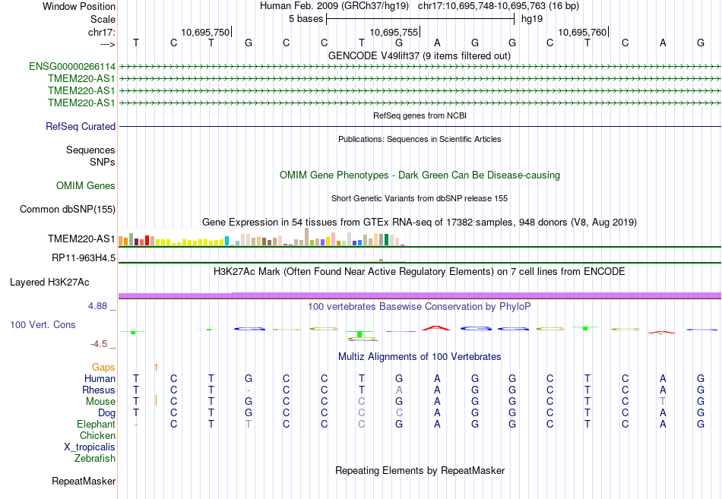The image size is (722, 499).
Task: Select the Scale track label
Action: coord(103,19)
